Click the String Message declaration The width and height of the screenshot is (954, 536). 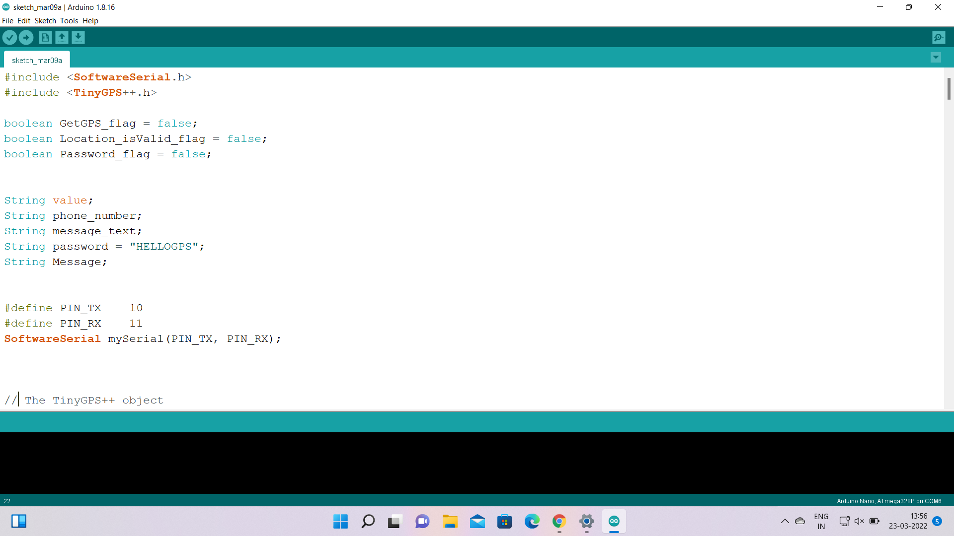click(56, 262)
